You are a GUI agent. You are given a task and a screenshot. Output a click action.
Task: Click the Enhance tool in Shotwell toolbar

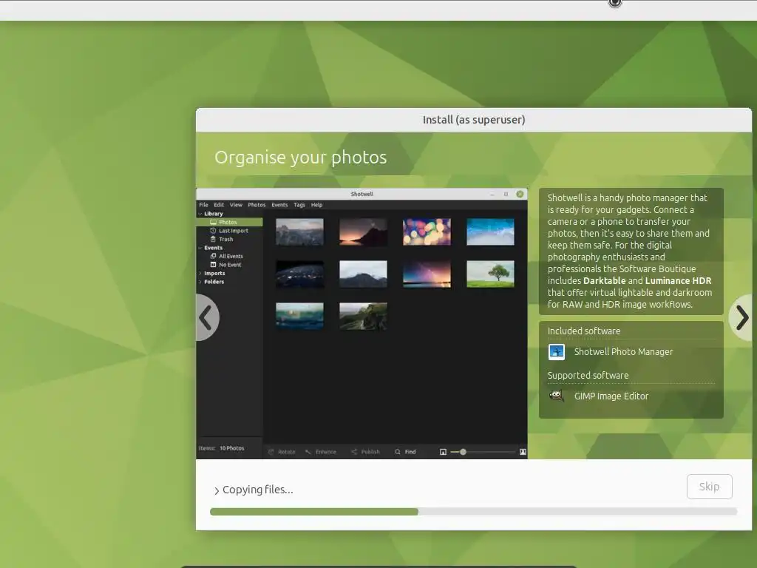click(321, 452)
